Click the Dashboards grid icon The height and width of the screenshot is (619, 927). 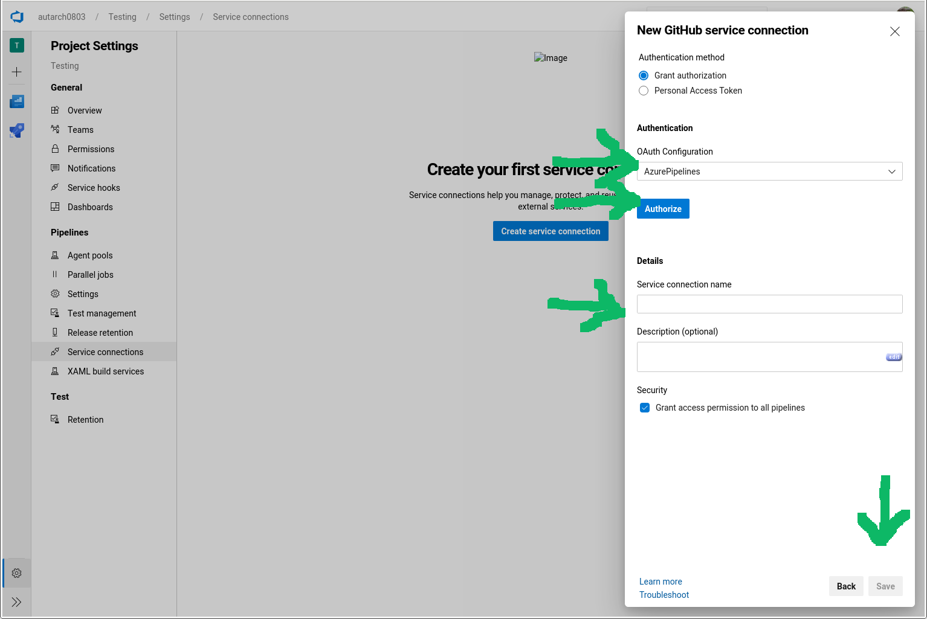tap(55, 207)
